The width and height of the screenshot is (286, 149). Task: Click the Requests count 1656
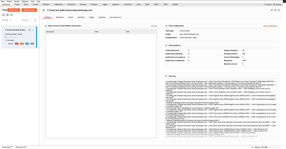244,60
